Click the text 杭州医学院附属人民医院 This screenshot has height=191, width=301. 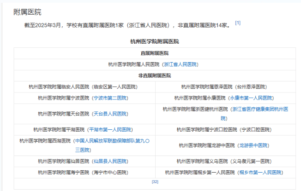tap(134, 64)
